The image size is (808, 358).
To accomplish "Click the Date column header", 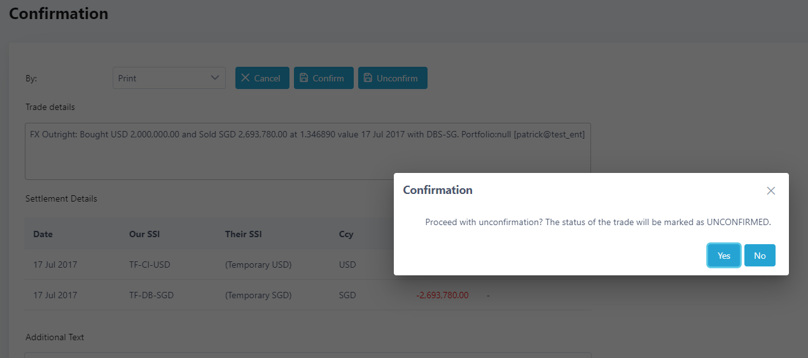I will click(43, 234).
